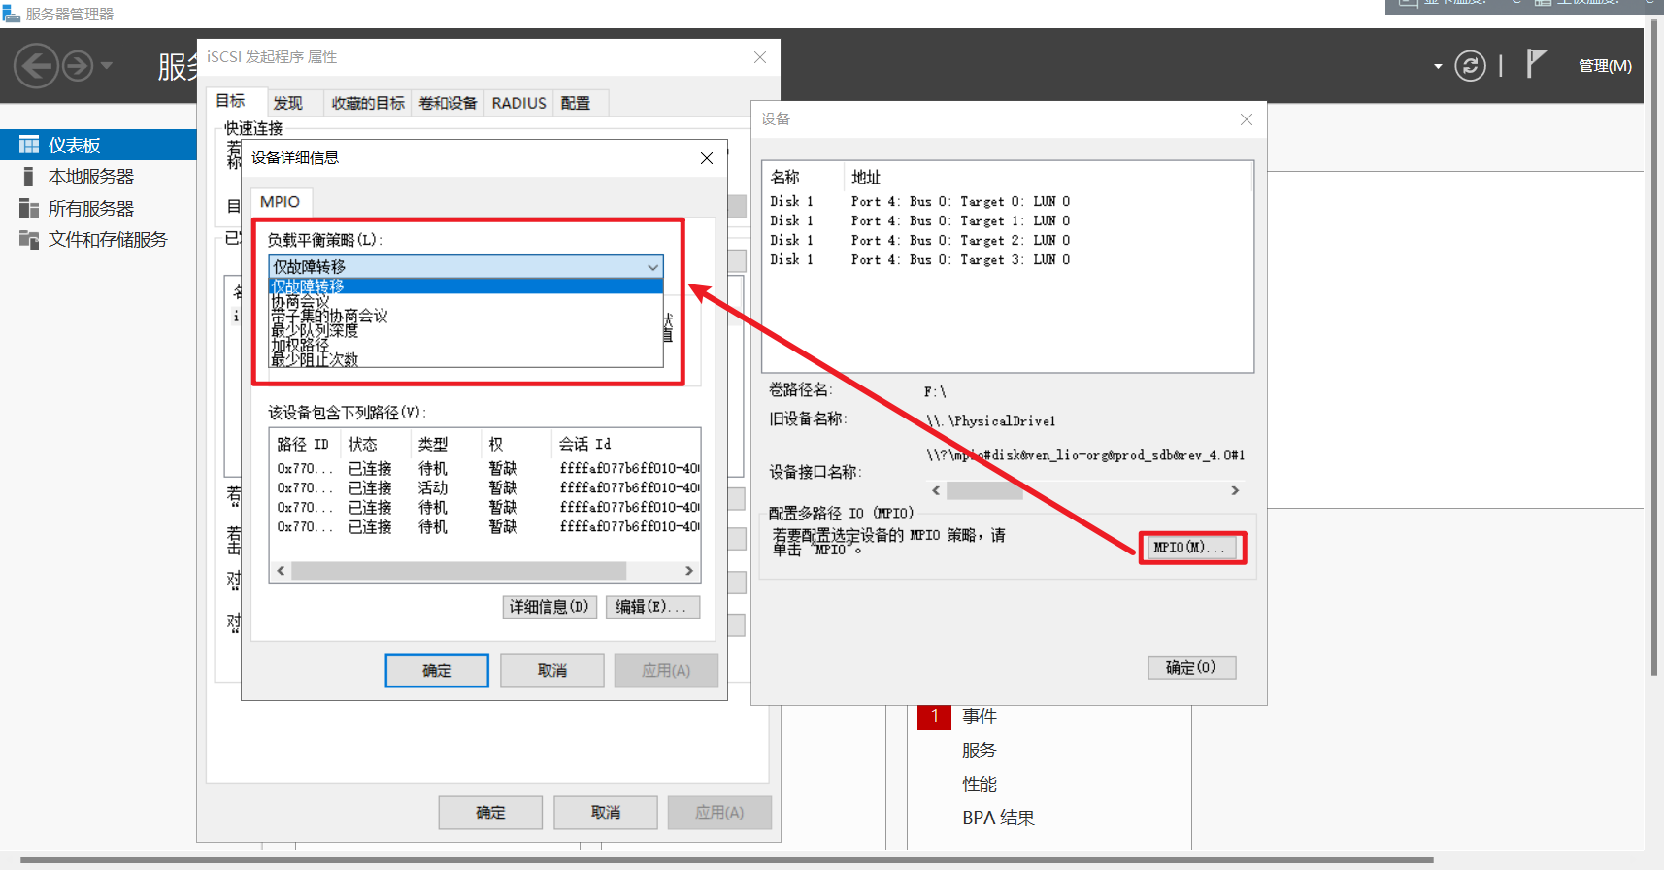Click the 会话 Id column header
This screenshot has width=1664, height=870.
point(625,444)
